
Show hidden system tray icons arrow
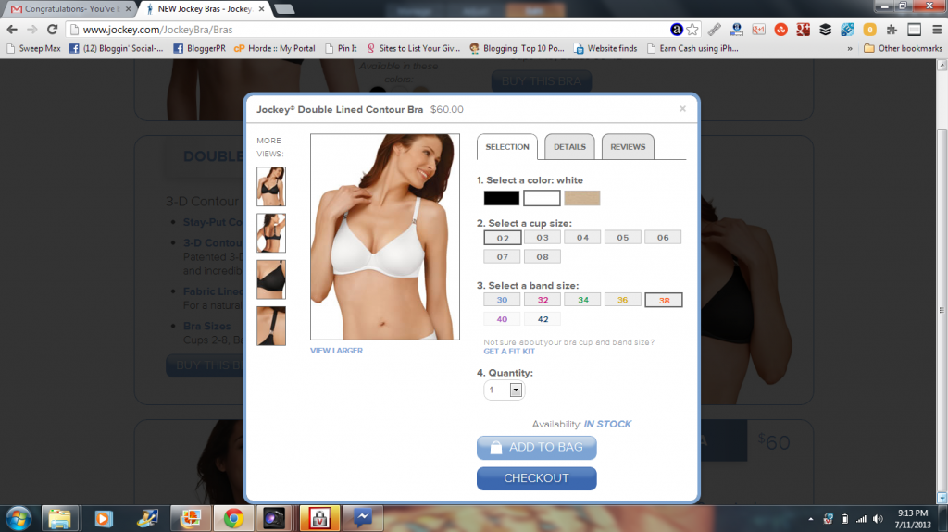tap(811, 519)
